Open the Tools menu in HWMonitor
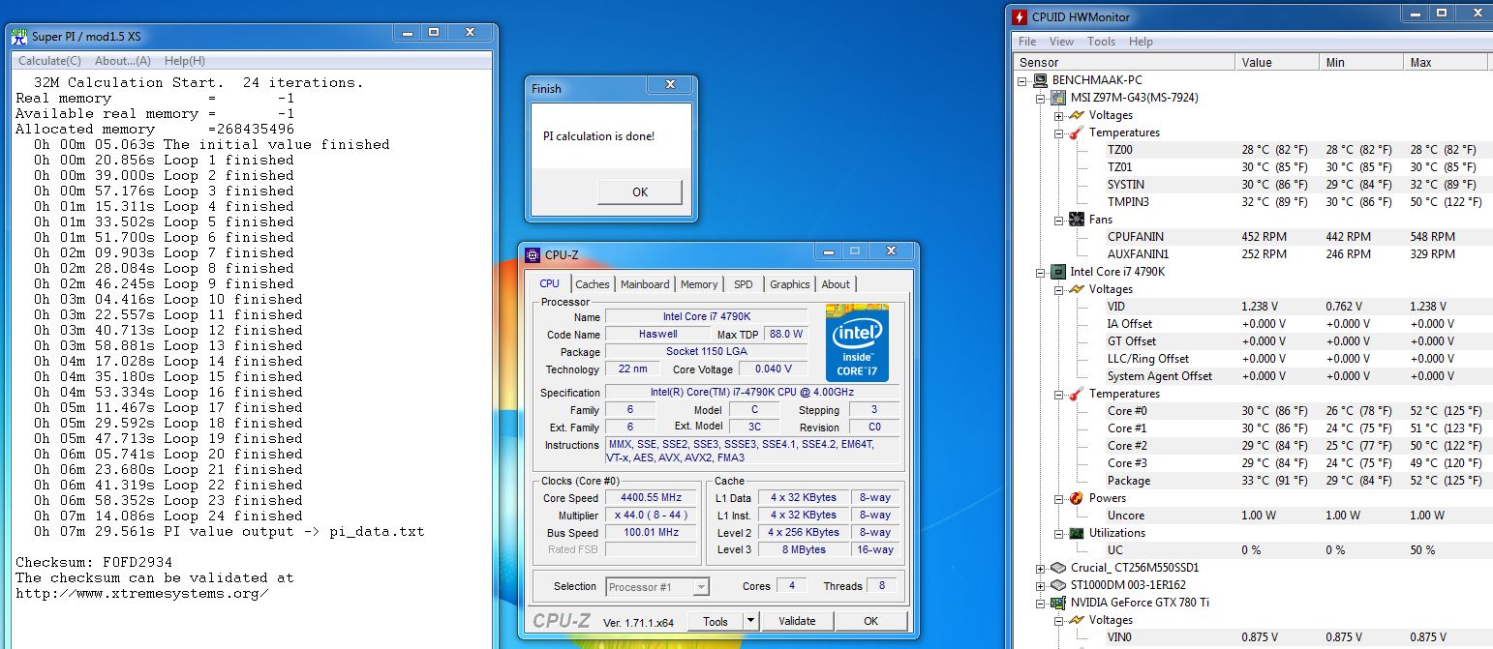The image size is (1493, 649). tap(1101, 42)
